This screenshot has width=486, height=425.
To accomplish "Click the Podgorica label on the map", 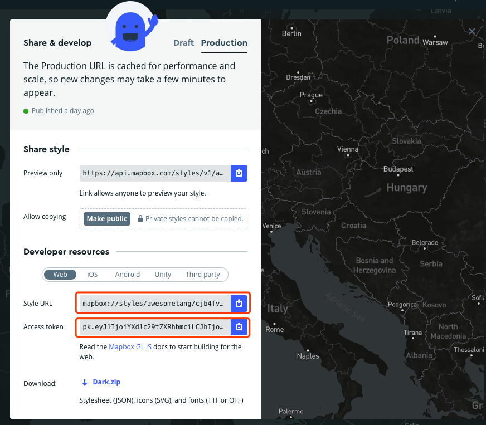I will [x=402, y=305].
